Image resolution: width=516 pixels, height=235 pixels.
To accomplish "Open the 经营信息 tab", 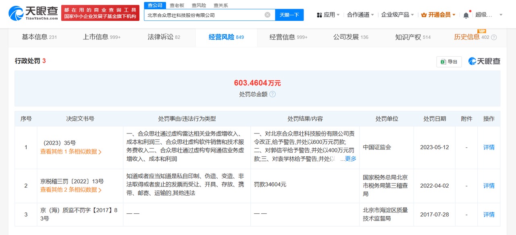I will [288, 37].
